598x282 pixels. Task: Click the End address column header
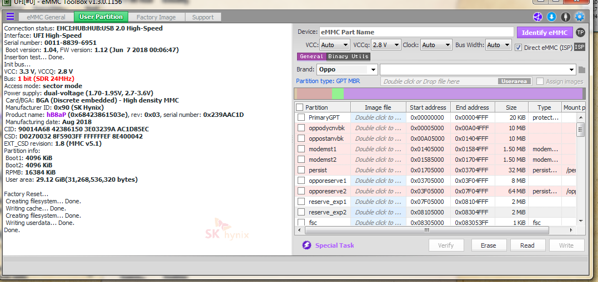click(473, 107)
